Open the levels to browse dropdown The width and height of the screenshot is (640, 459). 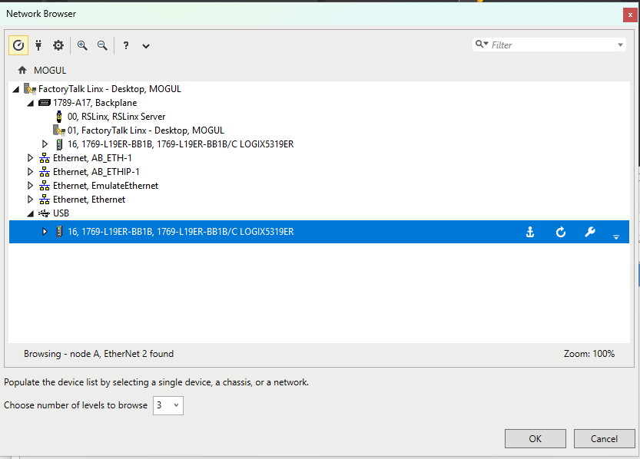tap(168, 405)
